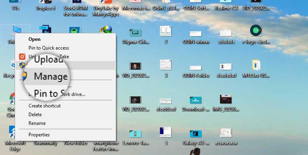Choose Open in the context menu
308x155 pixels.
tap(34, 39)
